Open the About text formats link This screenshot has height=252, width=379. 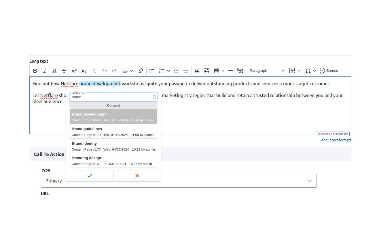coord(336,140)
